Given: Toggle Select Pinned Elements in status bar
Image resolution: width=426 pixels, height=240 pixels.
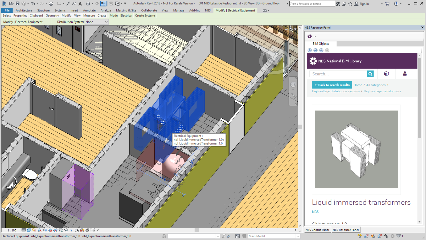Looking at the screenshot, I should pyautogui.click(x=373, y=236).
